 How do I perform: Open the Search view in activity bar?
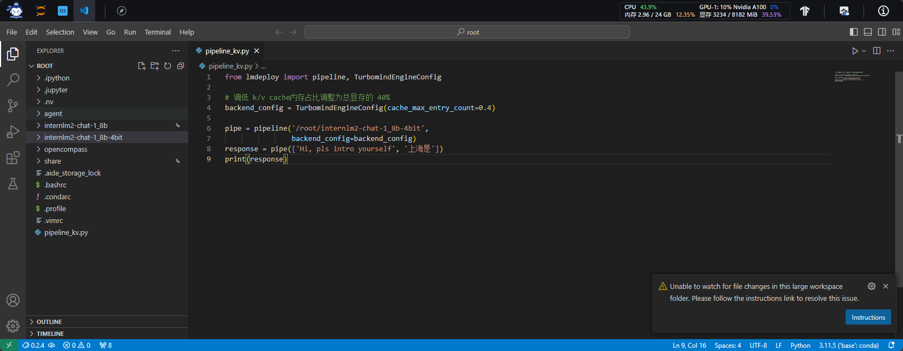[x=13, y=80]
